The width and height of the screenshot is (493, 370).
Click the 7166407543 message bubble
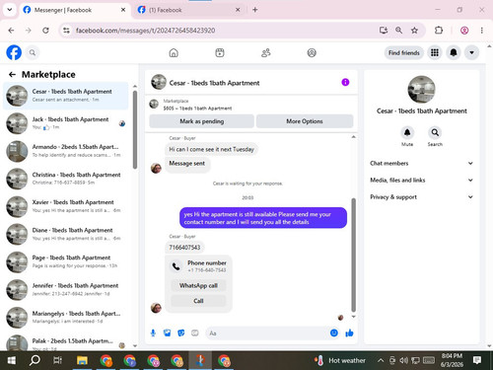coord(184,248)
